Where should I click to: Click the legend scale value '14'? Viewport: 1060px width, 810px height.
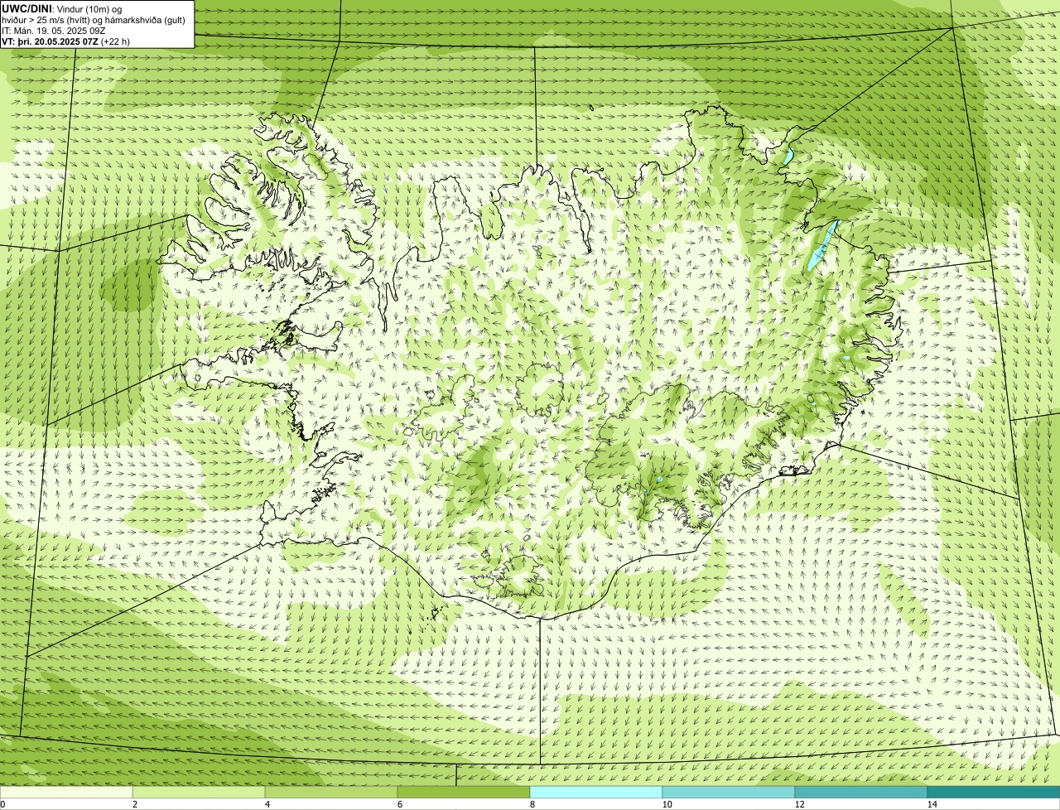[932, 804]
